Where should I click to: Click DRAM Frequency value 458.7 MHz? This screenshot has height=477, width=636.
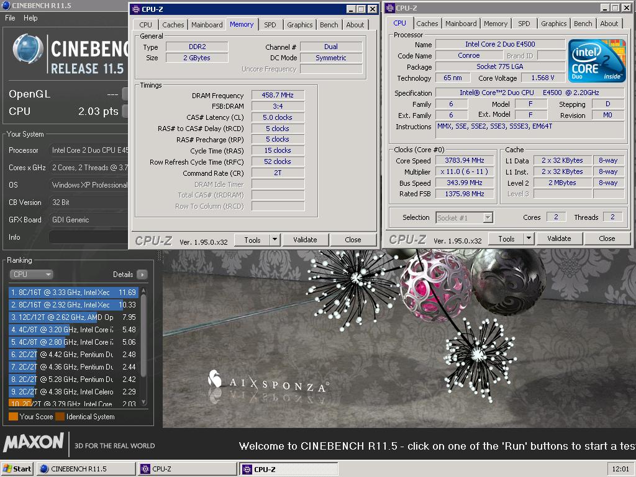click(278, 95)
